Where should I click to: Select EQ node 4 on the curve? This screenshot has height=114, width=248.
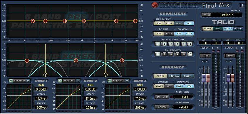tap(84, 21)
